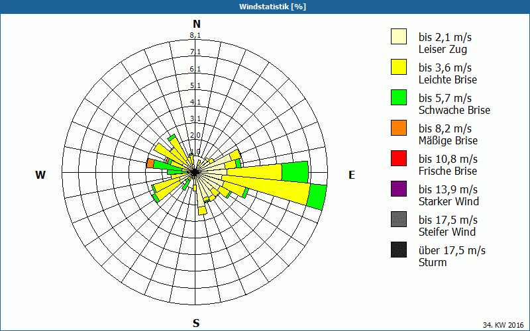Click the gray 'bis 17,5 m/s' legend swatch
530x331 pixels.
(x=399, y=219)
